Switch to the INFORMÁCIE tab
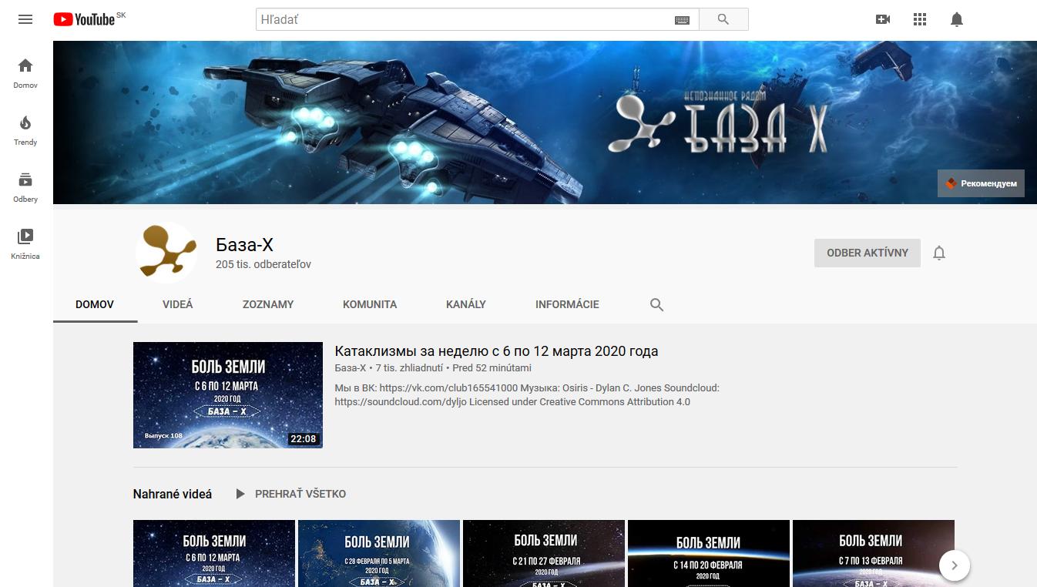This screenshot has height=587, width=1037. coord(567,304)
